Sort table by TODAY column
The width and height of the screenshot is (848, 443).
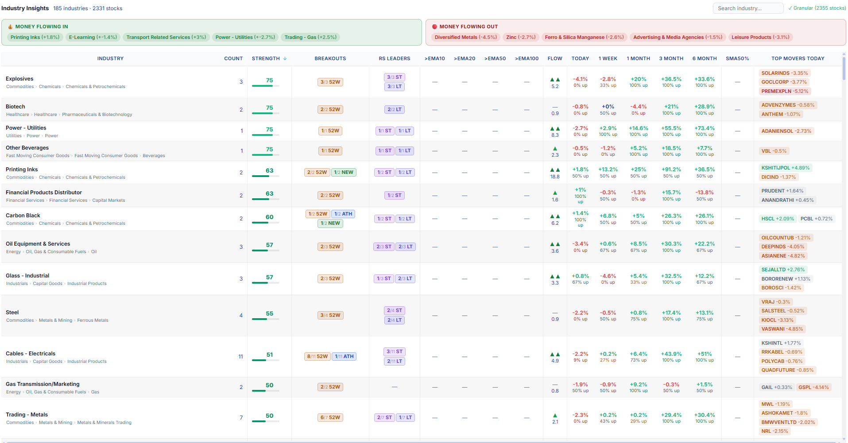(580, 58)
